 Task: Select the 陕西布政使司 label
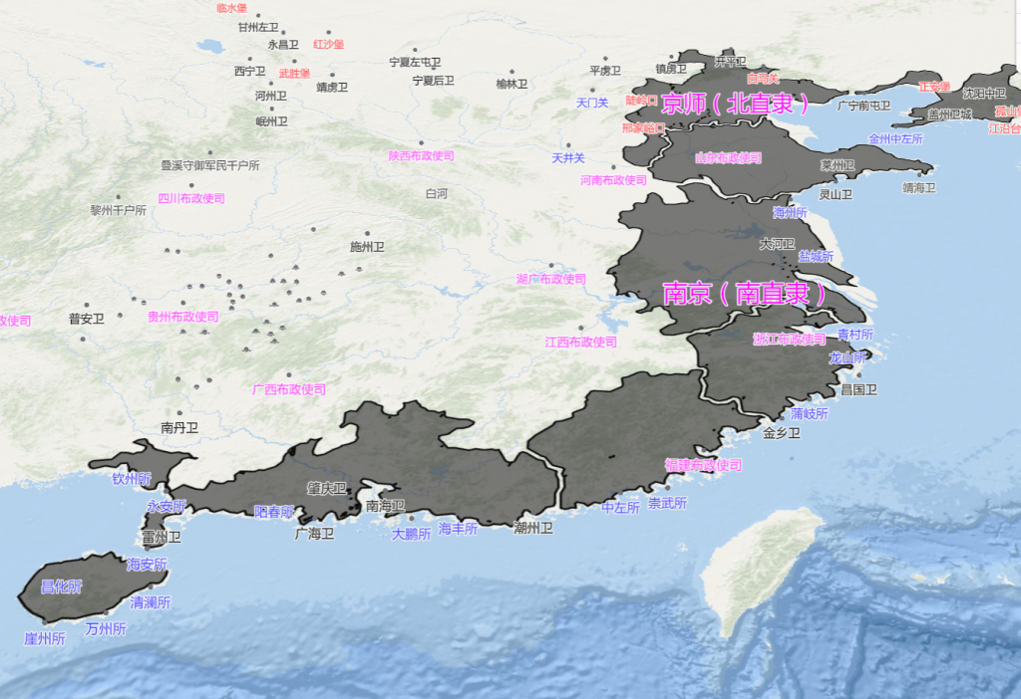(421, 156)
